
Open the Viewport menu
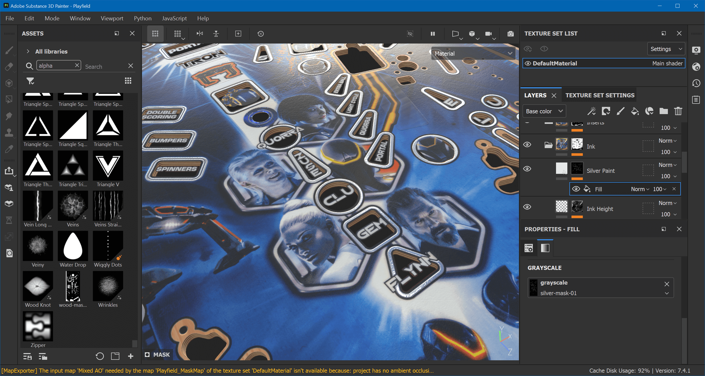(112, 18)
